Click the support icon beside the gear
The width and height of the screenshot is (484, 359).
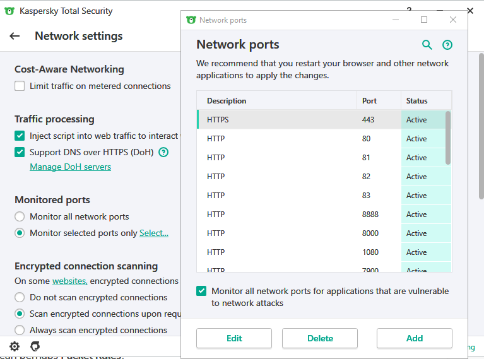coord(35,346)
